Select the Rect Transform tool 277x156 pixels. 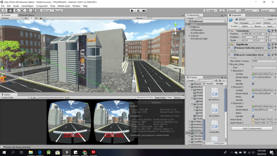[x=28, y=11]
